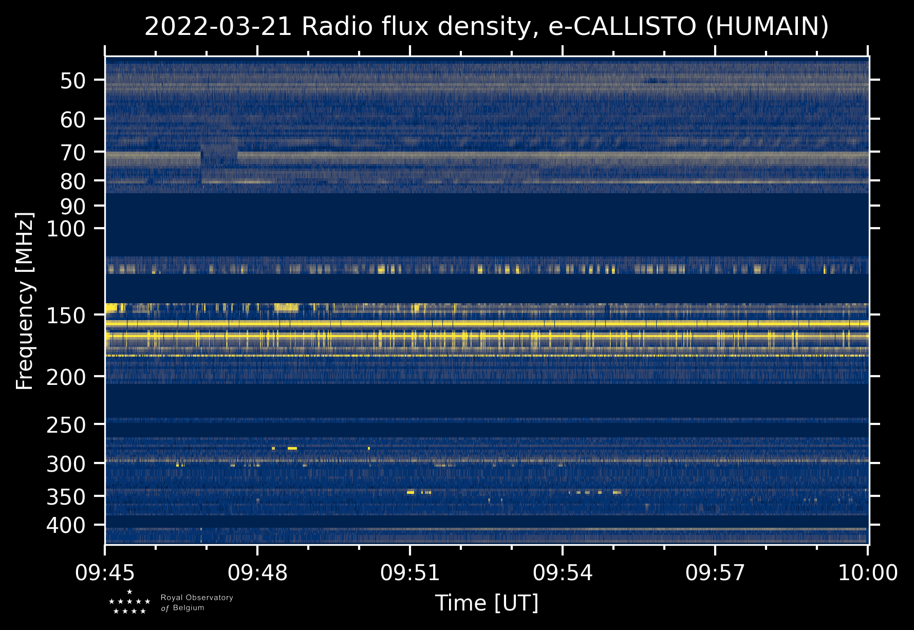Click the 150 MHz frequency tick label

66,316
